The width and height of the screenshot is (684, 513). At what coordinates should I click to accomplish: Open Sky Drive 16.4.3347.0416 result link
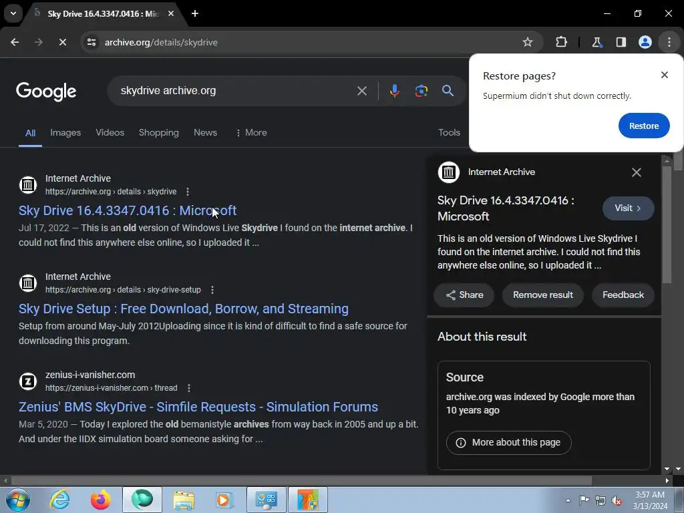[x=128, y=210]
